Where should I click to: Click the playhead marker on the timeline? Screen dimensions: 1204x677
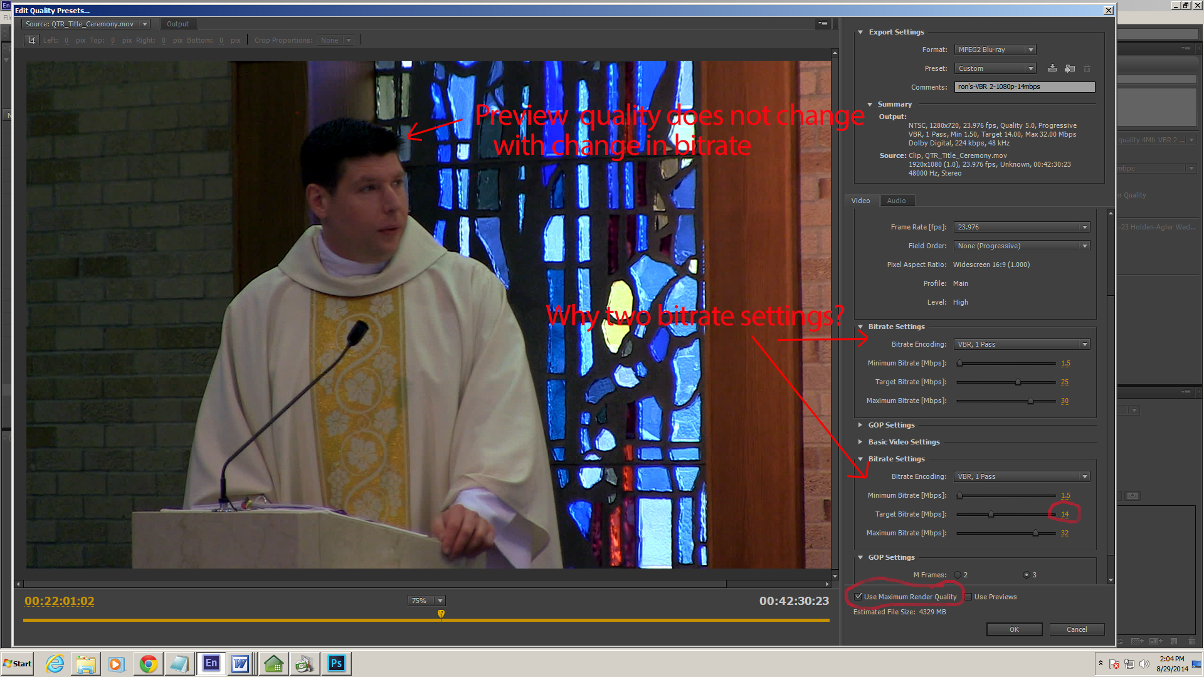(x=441, y=614)
